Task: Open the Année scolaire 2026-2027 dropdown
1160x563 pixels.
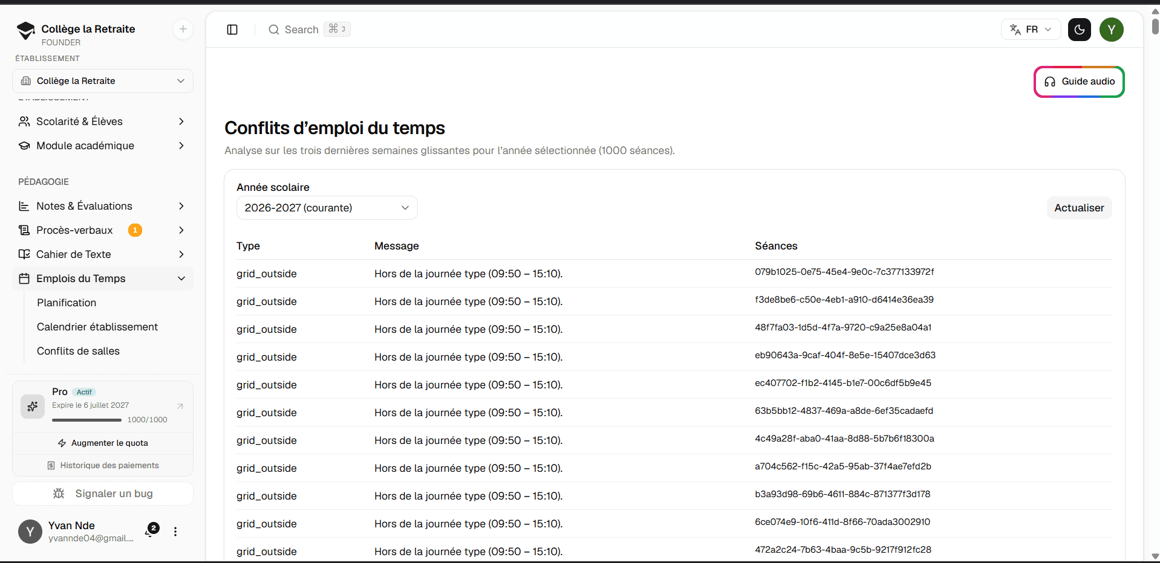Action: 327,208
